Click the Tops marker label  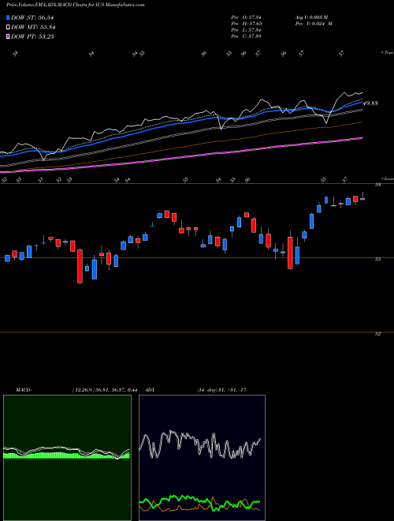click(387, 53)
